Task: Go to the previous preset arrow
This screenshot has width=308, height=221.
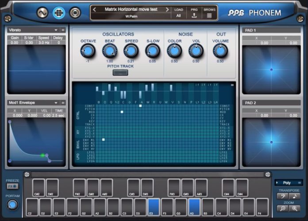Action: pyautogui.click(x=94, y=9)
